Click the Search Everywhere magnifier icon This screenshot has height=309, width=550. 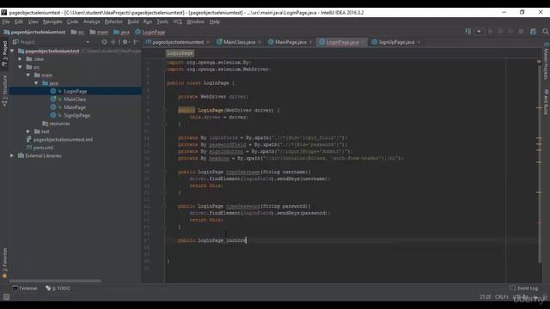546,32
